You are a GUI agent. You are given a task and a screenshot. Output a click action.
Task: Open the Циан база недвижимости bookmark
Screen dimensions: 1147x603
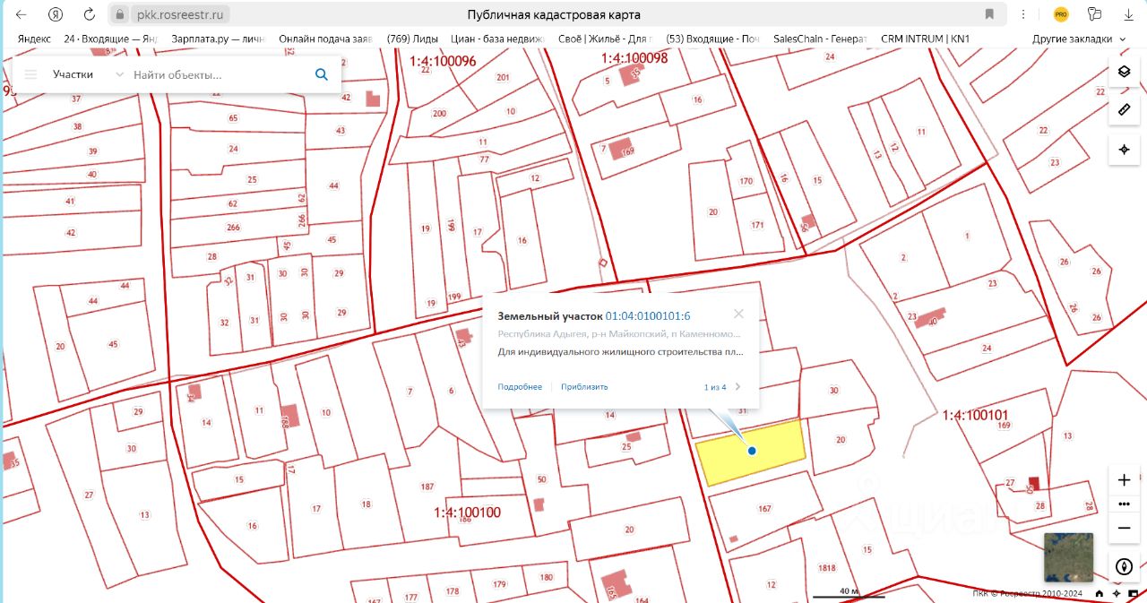click(x=497, y=39)
